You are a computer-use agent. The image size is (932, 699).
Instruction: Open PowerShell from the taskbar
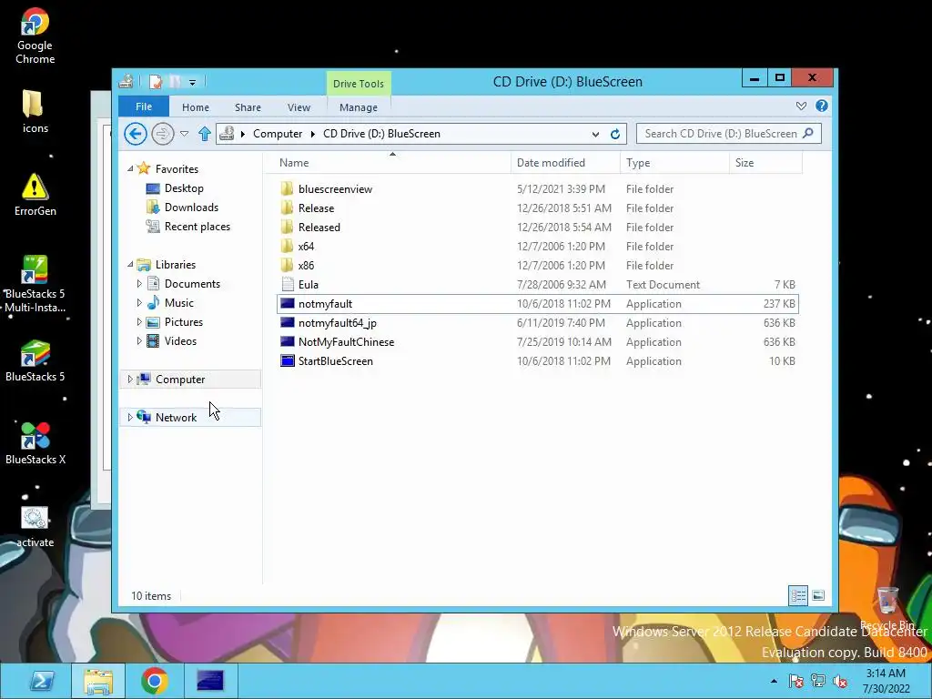tap(42, 681)
